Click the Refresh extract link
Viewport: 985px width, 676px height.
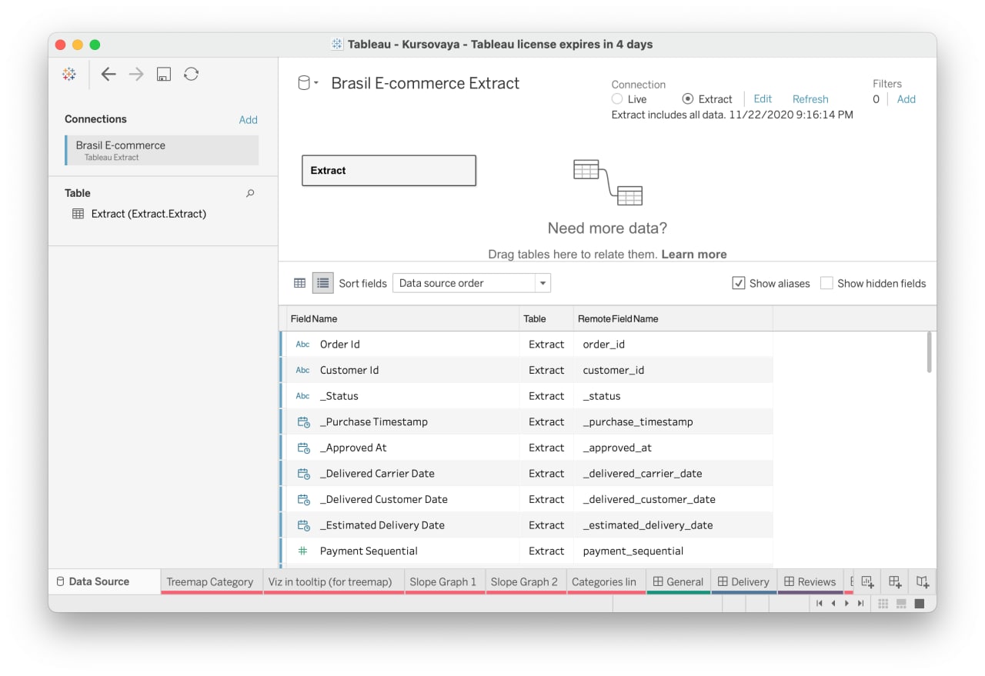point(810,99)
